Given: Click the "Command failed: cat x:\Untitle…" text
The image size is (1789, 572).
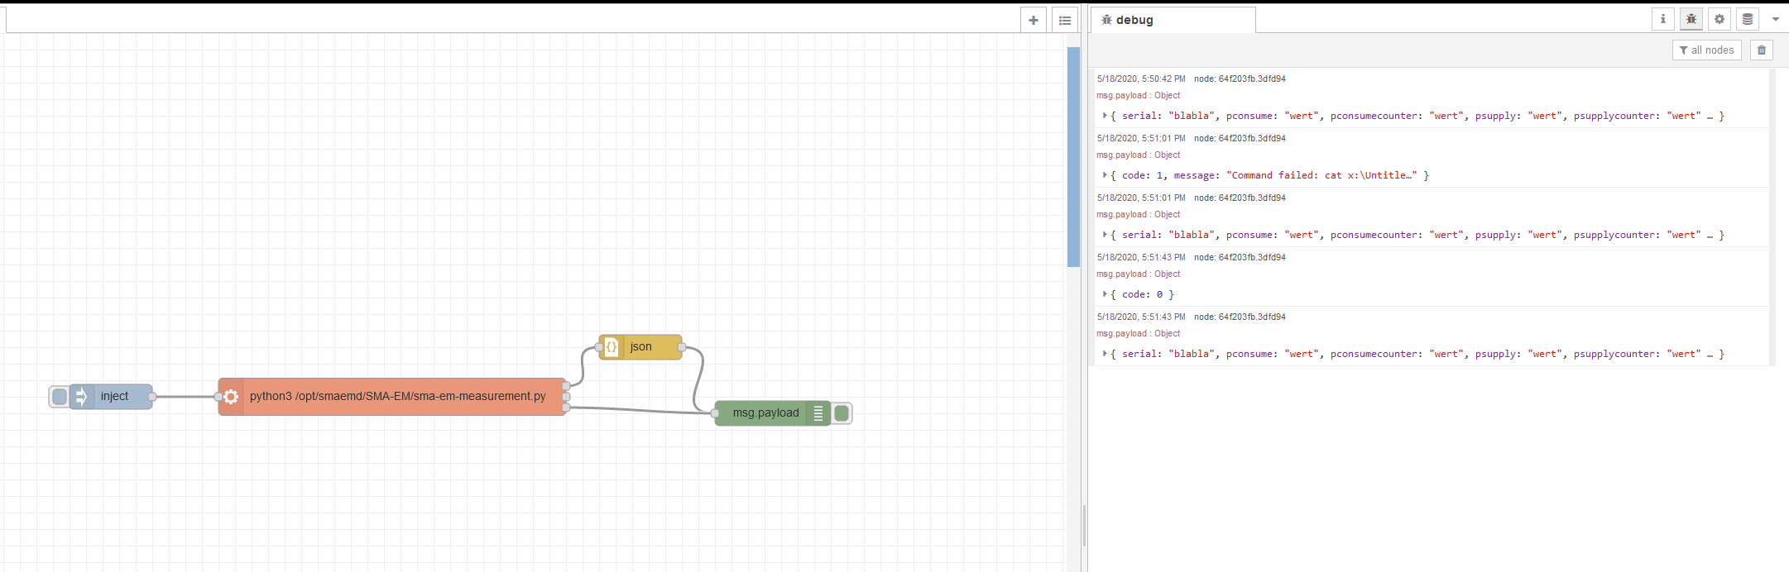Looking at the screenshot, I should pos(1321,175).
